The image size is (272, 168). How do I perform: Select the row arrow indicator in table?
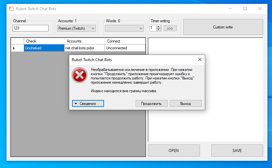(14, 48)
